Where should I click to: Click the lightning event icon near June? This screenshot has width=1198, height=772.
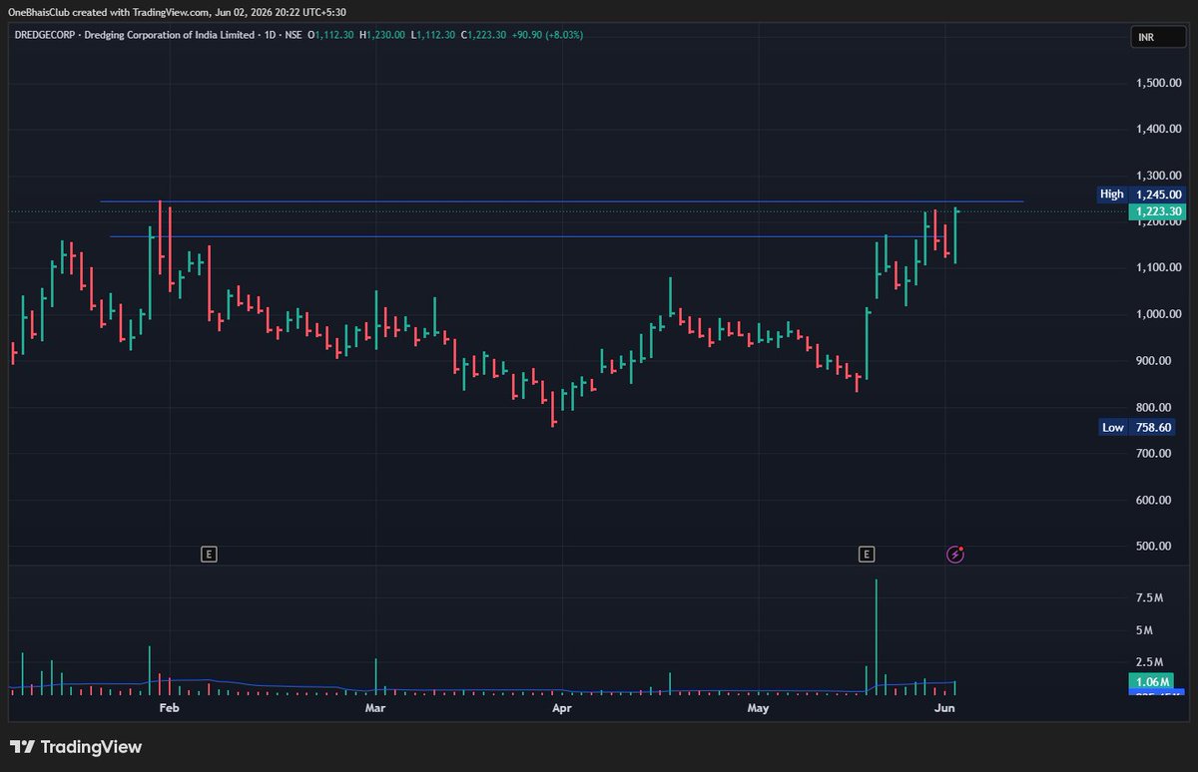955,553
